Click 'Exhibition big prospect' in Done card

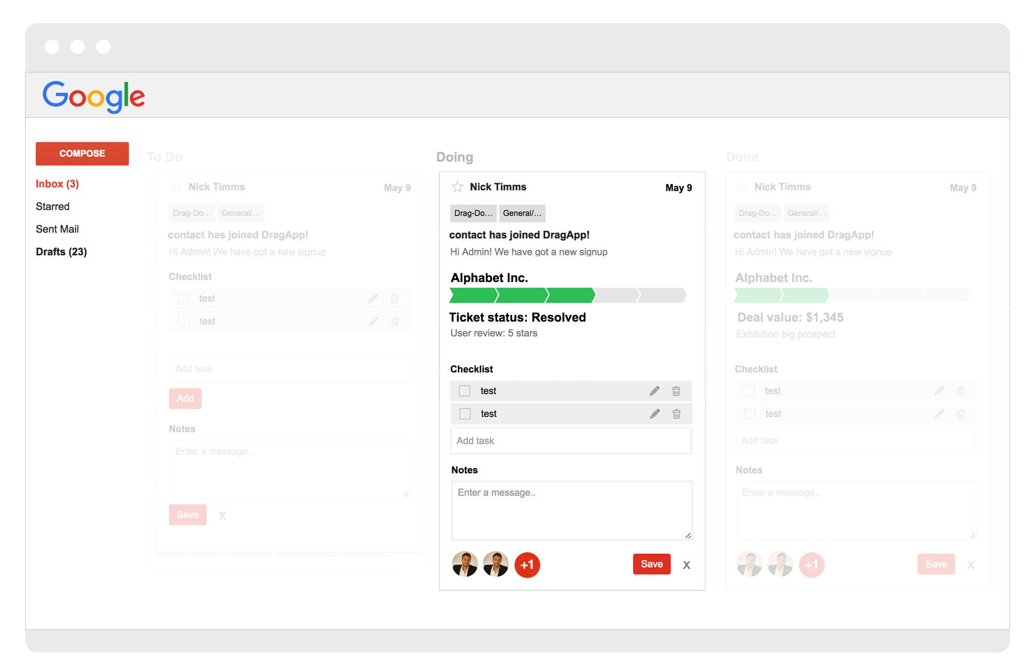pyautogui.click(x=786, y=334)
